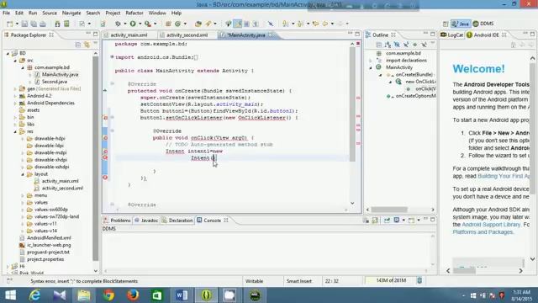Open the File menu

tap(6, 13)
